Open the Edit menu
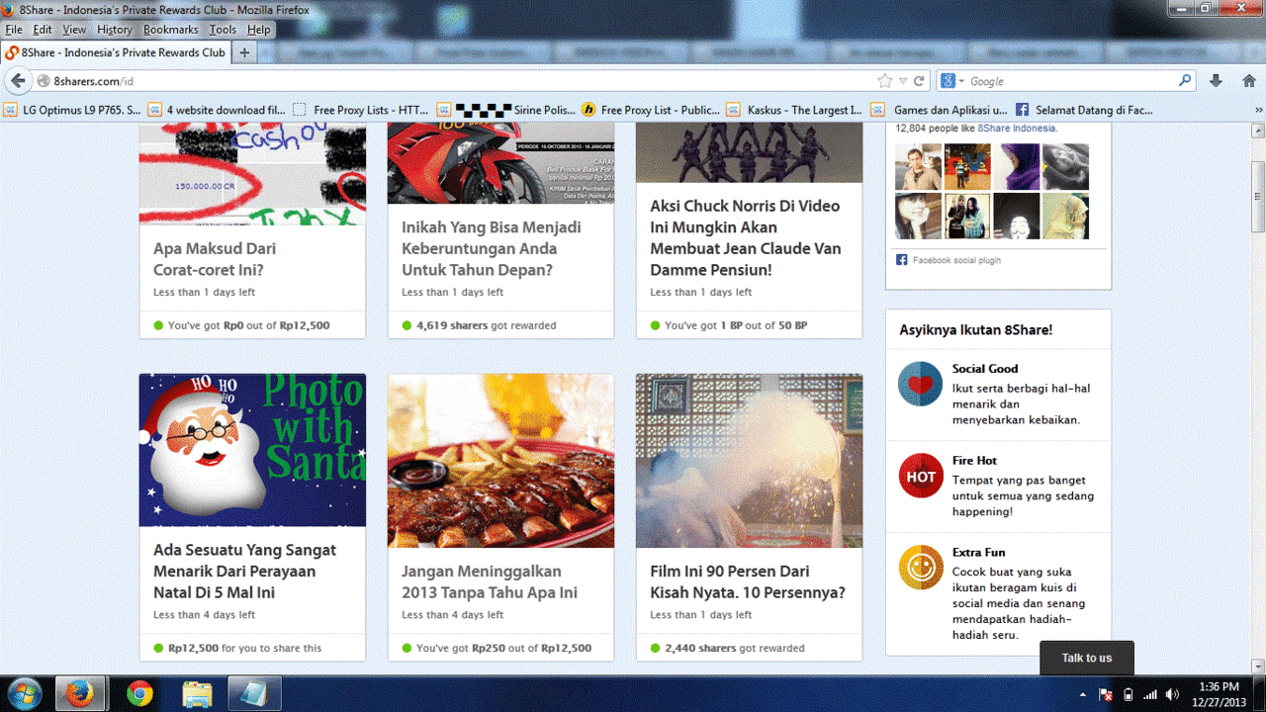The width and height of the screenshot is (1266, 712). pyautogui.click(x=43, y=30)
